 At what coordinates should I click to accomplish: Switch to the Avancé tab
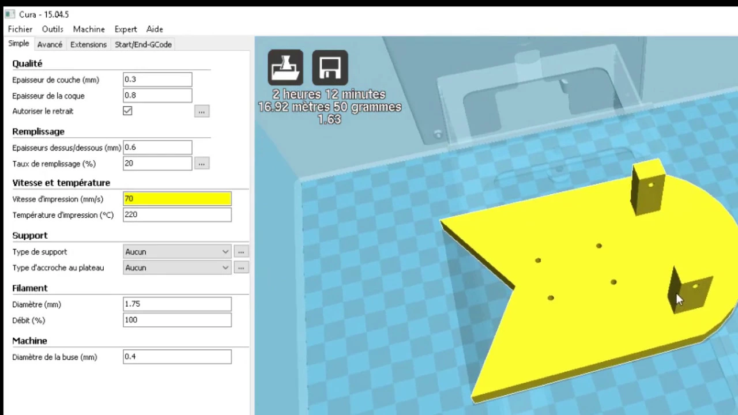pos(50,44)
